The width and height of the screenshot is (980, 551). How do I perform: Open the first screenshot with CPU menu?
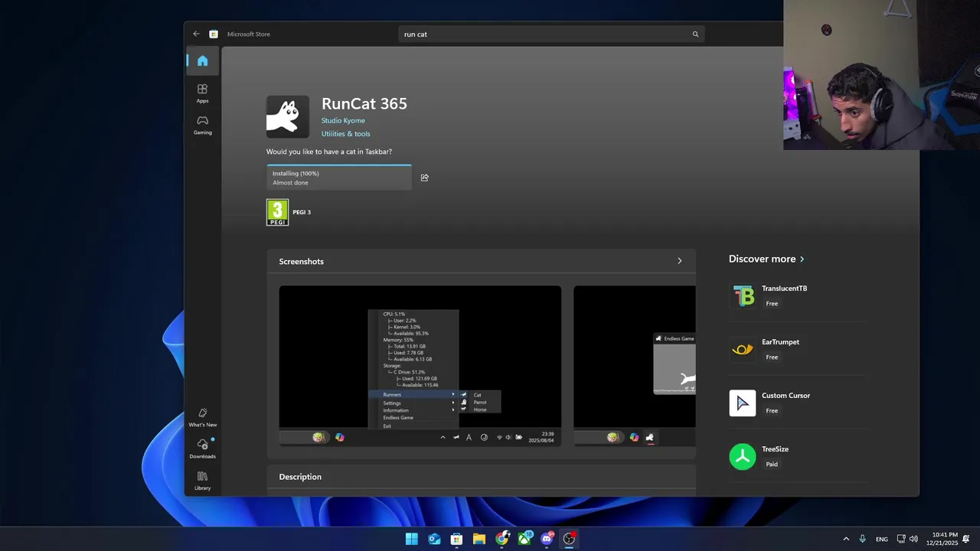click(420, 366)
